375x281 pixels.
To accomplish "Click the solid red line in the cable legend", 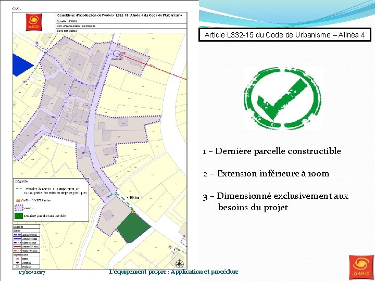I will (x=17, y=247).
